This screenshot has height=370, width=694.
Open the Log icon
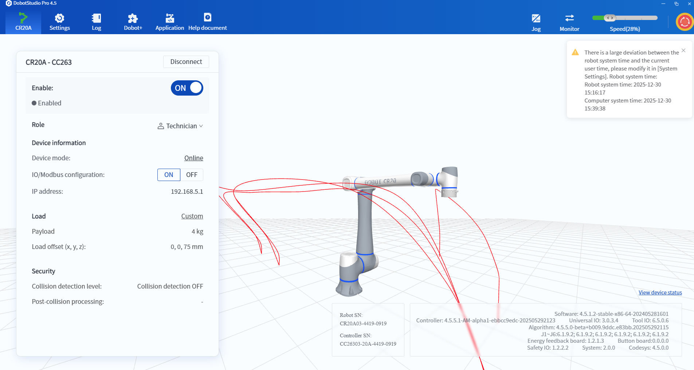tap(96, 18)
